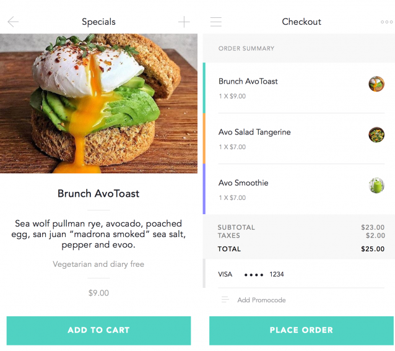Select the VISA card ending 1234
395x351 pixels.
point(251,274)
